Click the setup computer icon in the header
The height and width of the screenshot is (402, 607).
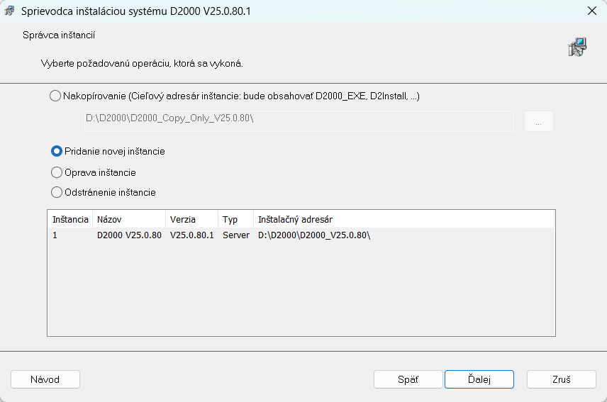pos(577,48)
